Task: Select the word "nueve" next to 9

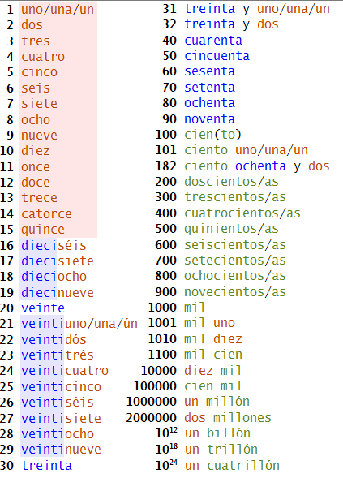Action: [39, 135]
